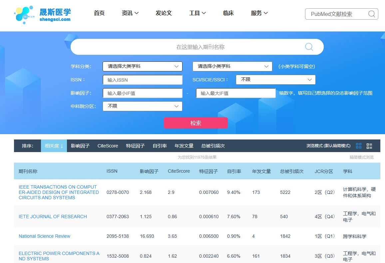Sort results by 年发文量 in sort bar
The height and width of the screenshot is (263, 385).
(184, 146)
